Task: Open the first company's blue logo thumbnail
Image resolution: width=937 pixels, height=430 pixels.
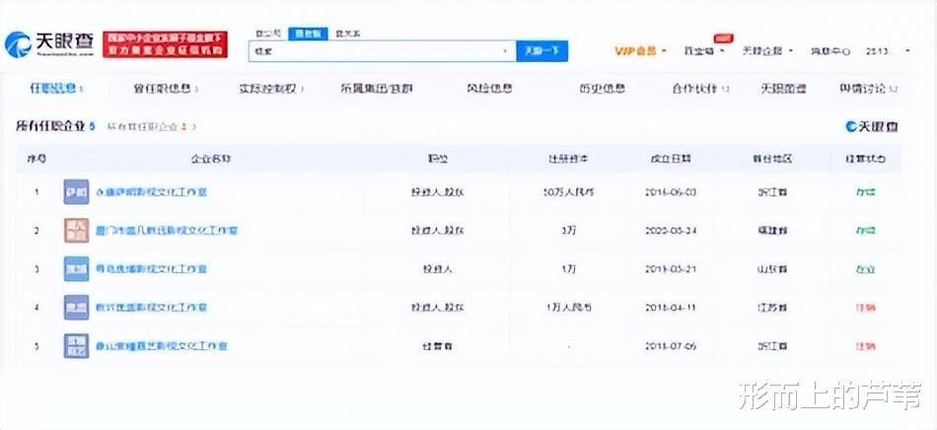Action: click(76, 192)
